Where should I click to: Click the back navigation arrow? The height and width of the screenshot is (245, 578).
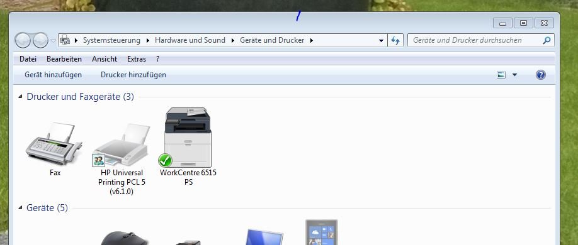[x=23, y=40]
